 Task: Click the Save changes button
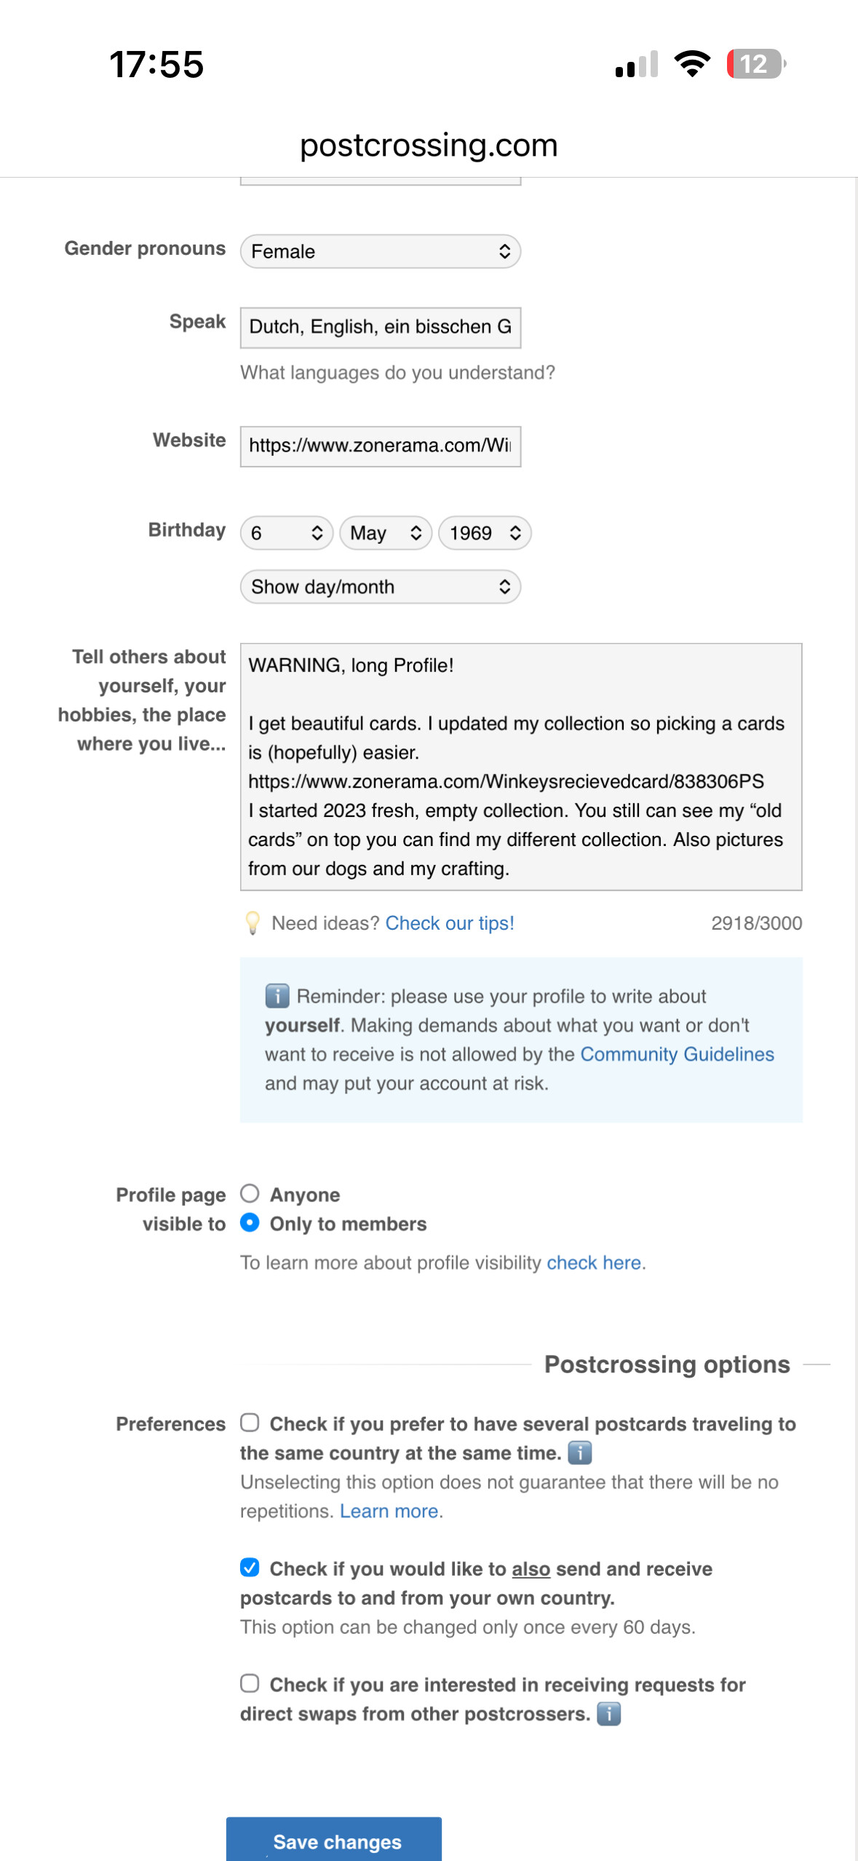pos(334,1839)
